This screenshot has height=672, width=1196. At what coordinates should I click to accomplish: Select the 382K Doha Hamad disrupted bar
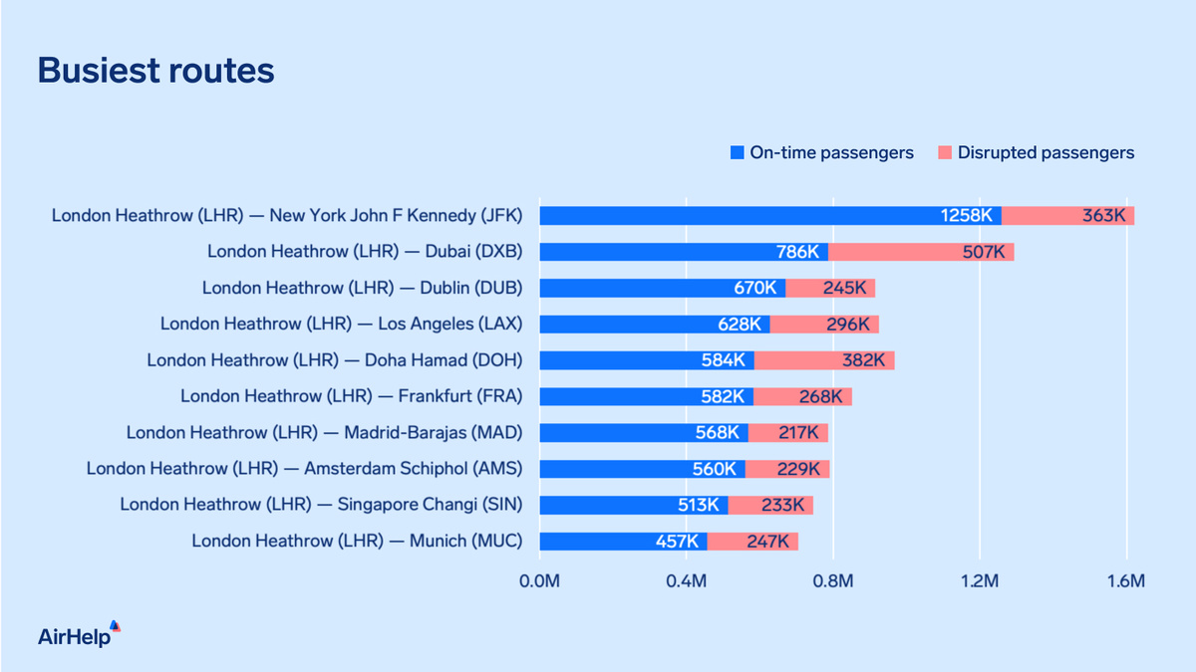824,360
